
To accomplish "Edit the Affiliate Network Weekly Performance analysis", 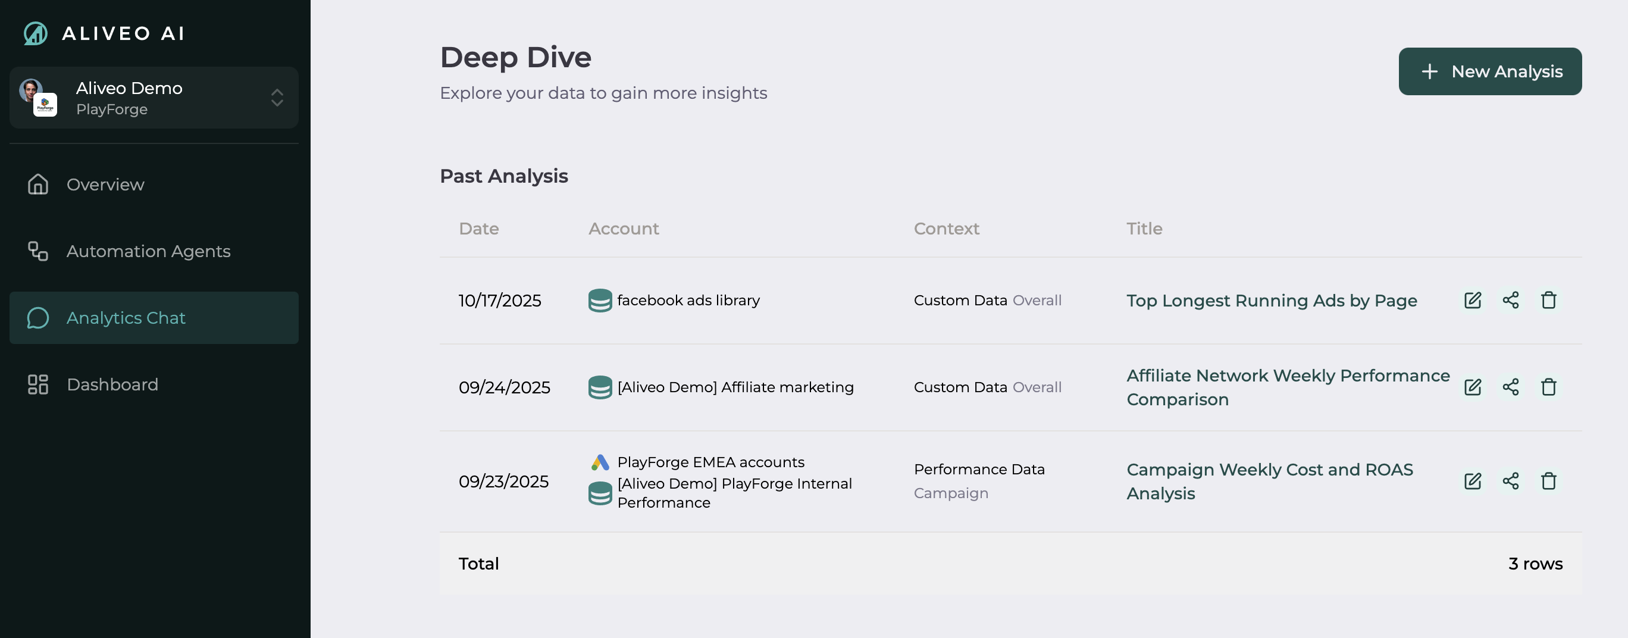I will tap(1472, 387).
